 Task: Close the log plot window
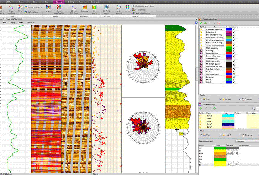pos(196,19)
